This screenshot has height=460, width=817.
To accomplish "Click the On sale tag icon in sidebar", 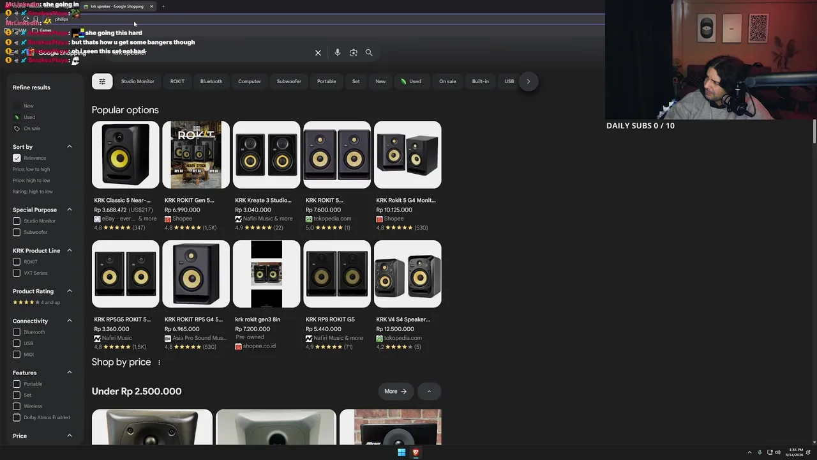I will pos(17,128).
